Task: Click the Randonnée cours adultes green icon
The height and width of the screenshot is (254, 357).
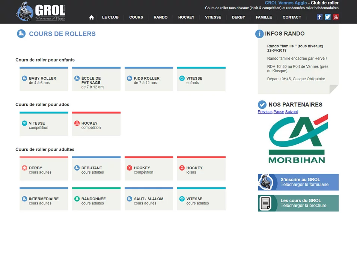Action: point(77,199)
